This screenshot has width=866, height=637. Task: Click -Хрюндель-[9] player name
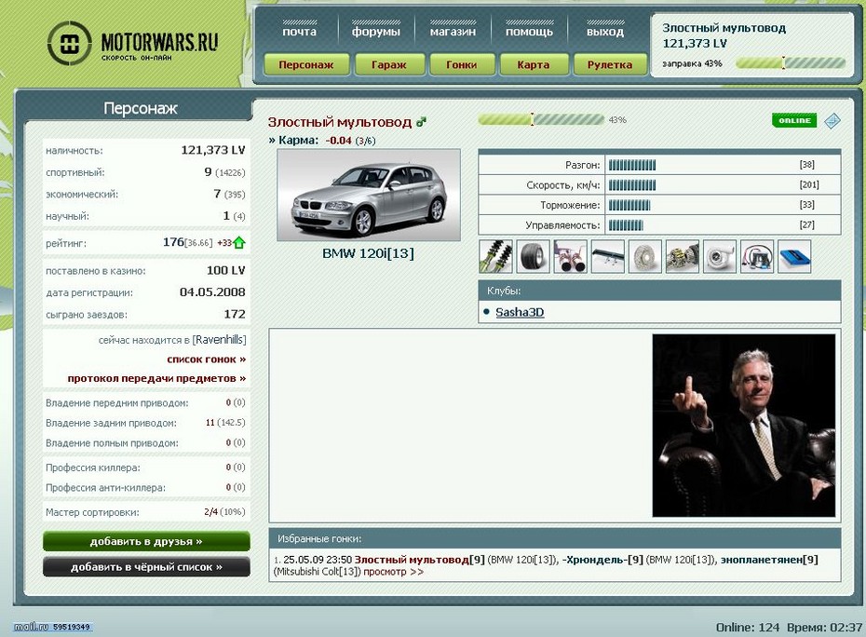tap(602, 560)
